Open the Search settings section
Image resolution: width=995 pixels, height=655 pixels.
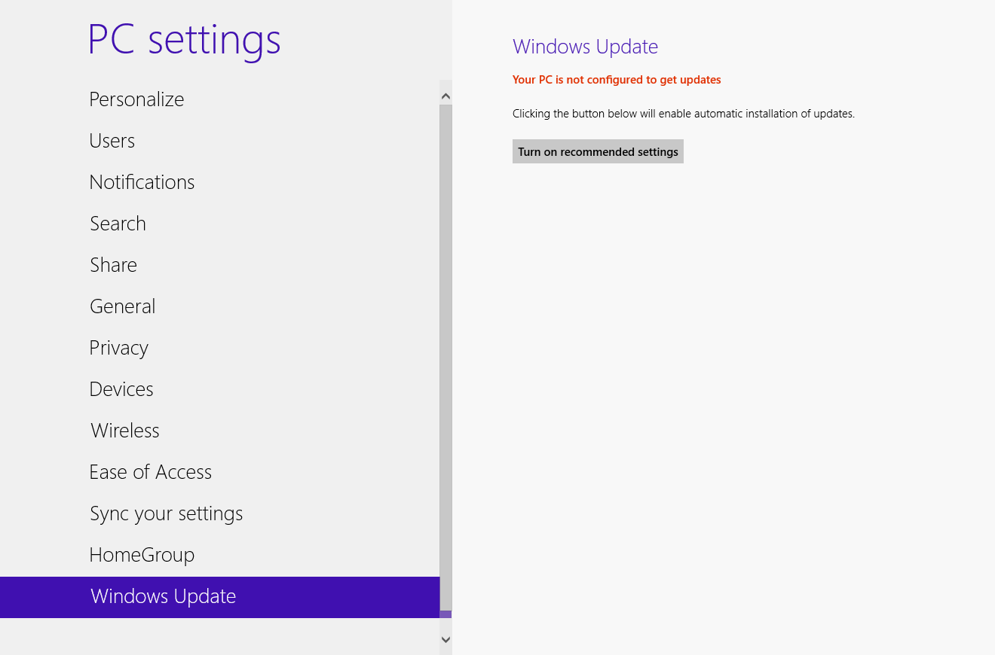click(219, 224)
